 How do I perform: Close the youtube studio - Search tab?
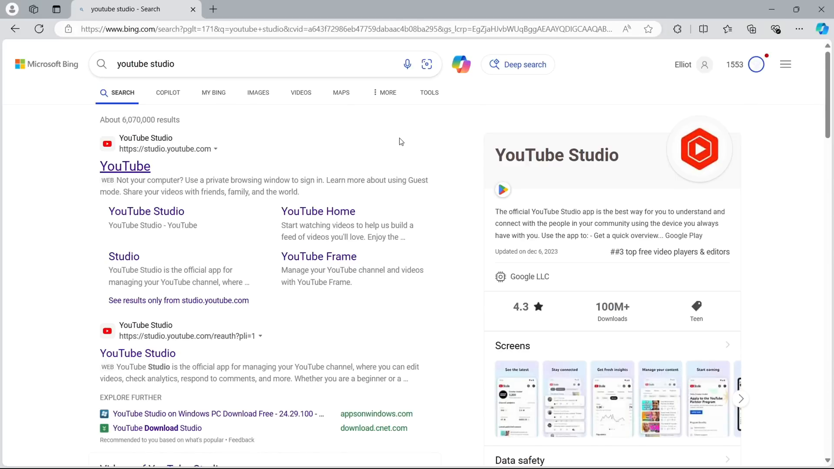[x=193, y=9]
